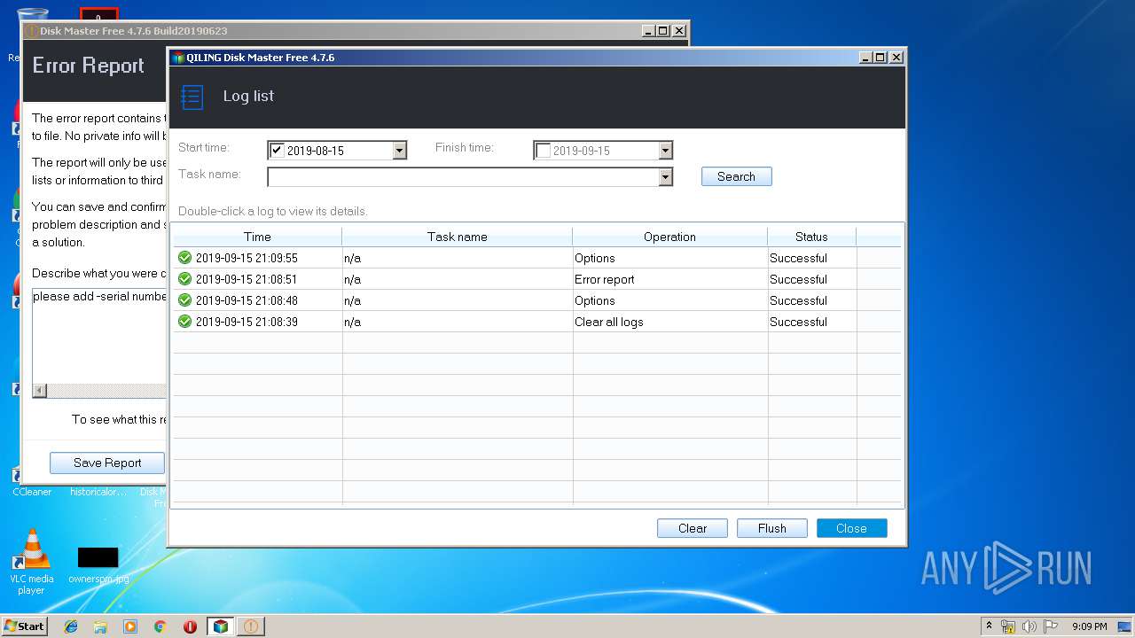Sort log list by Operation column

(x=670, y=237)
